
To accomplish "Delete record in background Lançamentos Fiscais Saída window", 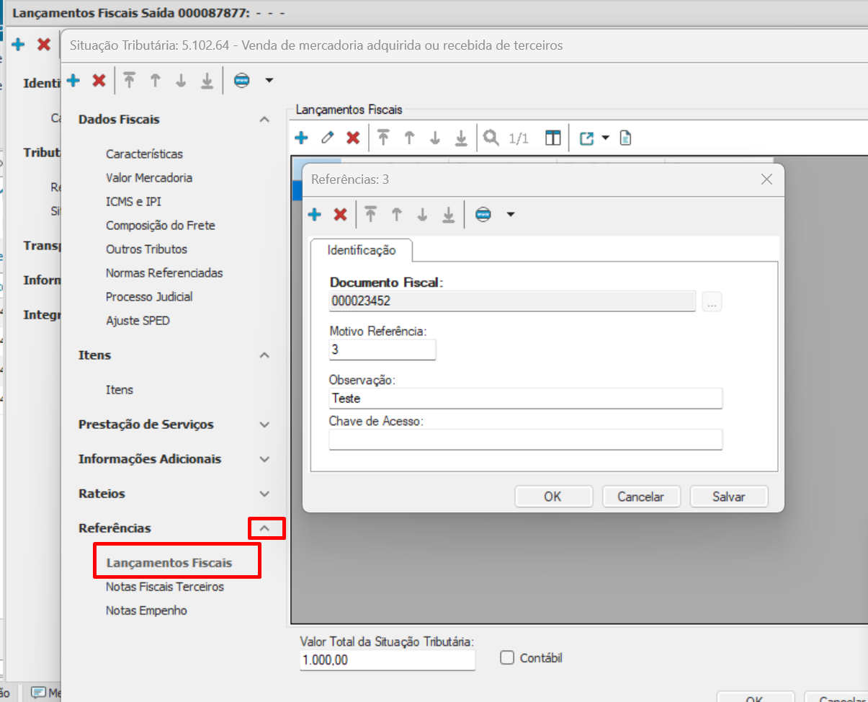I will [44, 45].
